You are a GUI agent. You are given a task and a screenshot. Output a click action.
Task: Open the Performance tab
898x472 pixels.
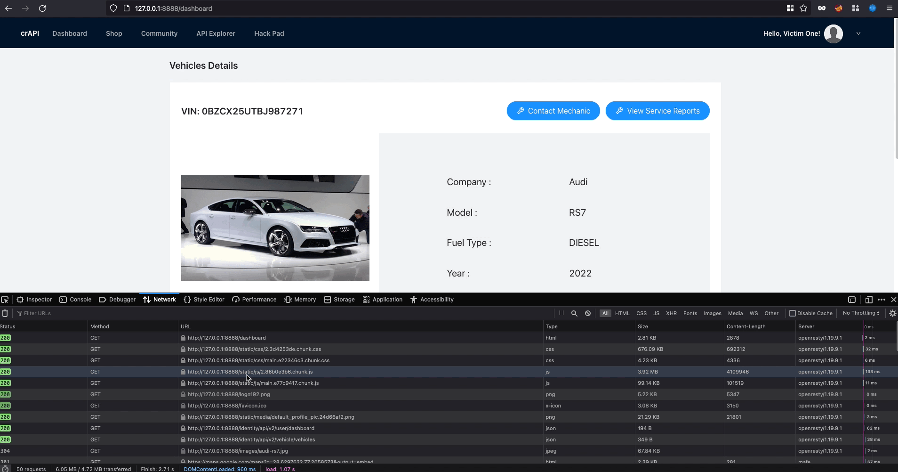coord(254,300)
